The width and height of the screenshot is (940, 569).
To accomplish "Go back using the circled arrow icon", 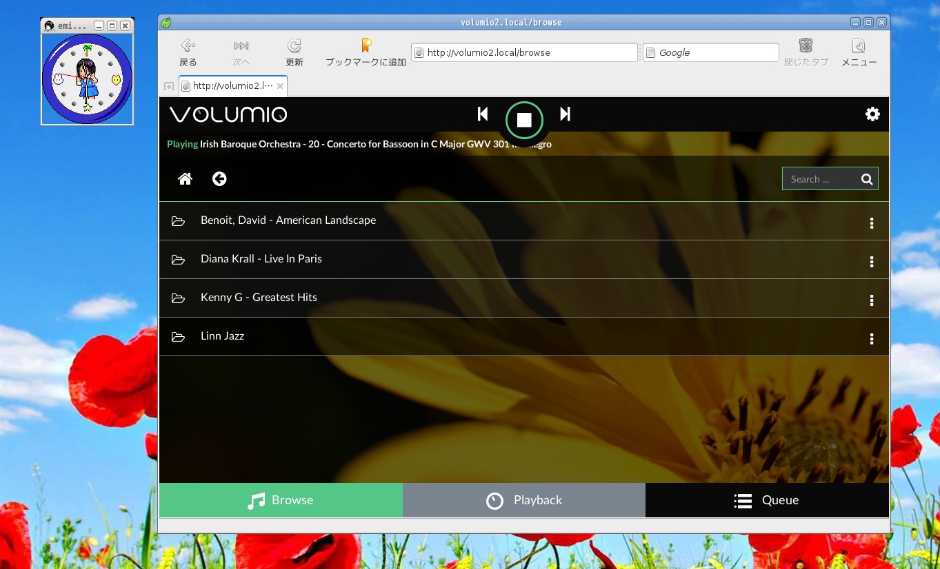I will tap(219, 179).
